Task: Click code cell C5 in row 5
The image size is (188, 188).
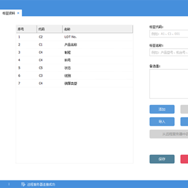Action: pos(41,68)
